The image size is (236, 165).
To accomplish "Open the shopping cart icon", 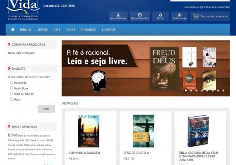I will coord(196,16).
